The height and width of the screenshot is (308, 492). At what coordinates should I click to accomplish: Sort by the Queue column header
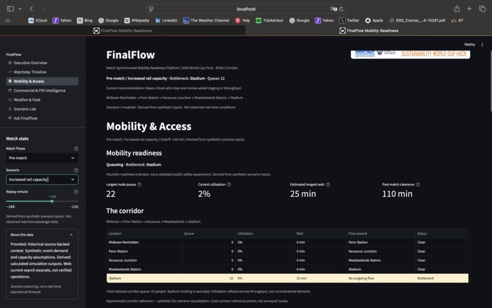pyautogui.click(x=209, y=233)
